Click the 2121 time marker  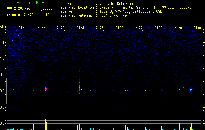coord(22,28)
